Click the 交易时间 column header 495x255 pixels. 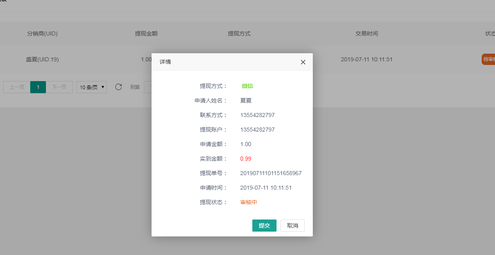366,33
